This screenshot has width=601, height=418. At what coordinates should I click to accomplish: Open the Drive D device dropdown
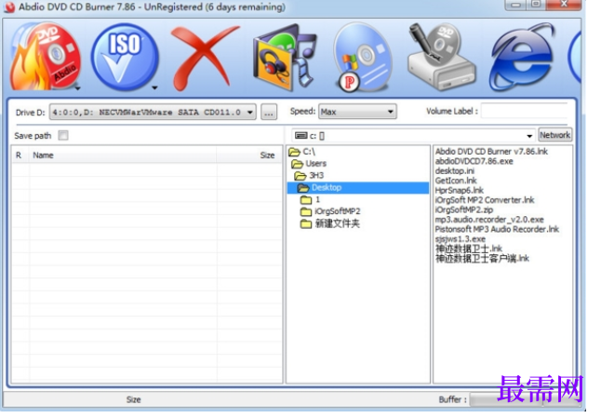(153, 112)
